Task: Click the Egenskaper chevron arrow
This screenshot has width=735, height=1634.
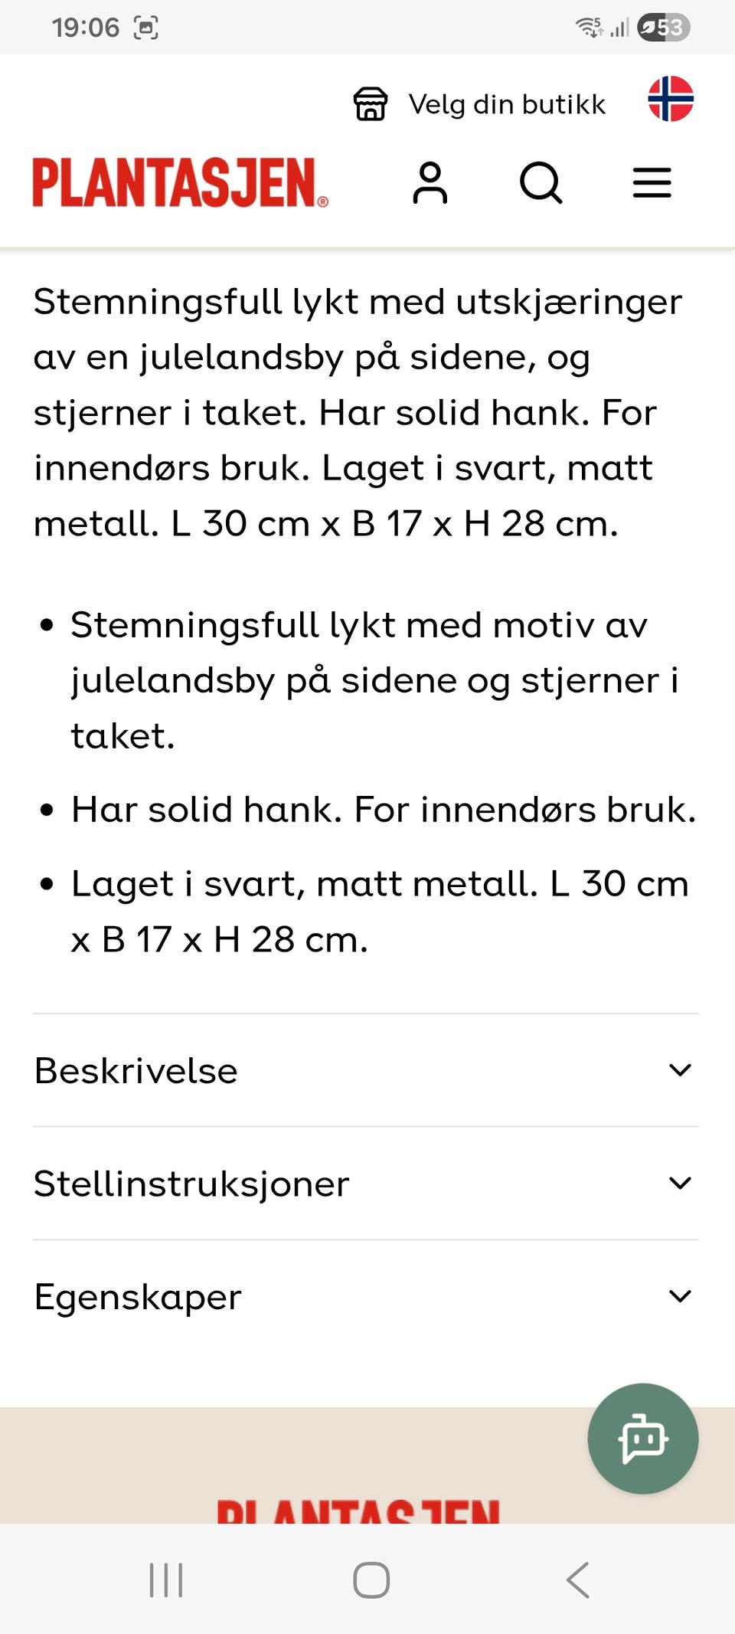Action: 680,1296
